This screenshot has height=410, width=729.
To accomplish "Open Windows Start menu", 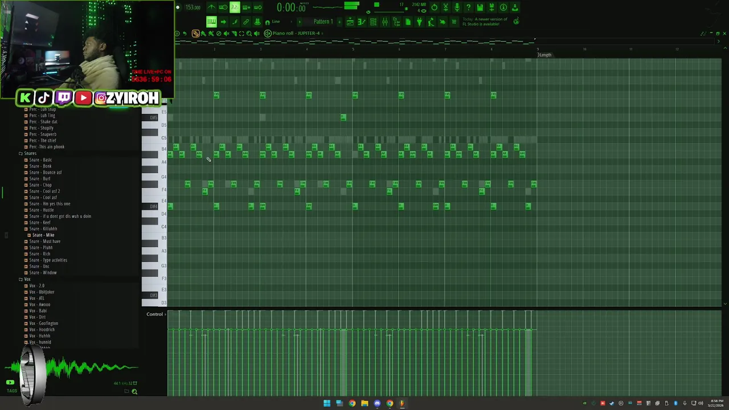I will (x=327, y=403).
